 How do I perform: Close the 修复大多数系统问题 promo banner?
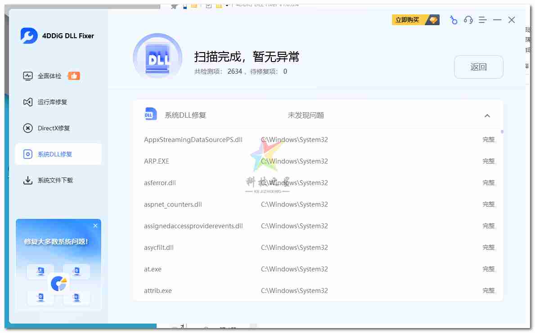[x=95, y=226]
